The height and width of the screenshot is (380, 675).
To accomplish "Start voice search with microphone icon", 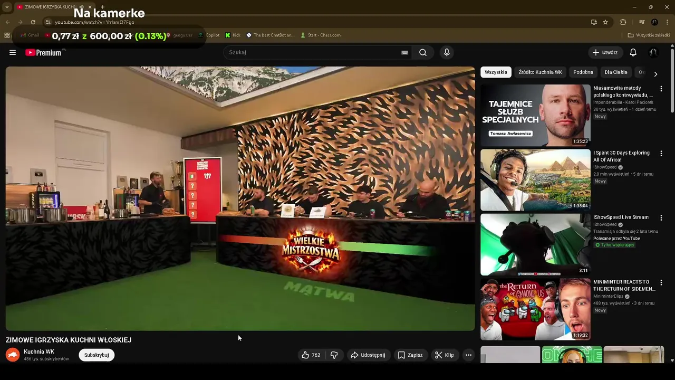I will (447, 52).
